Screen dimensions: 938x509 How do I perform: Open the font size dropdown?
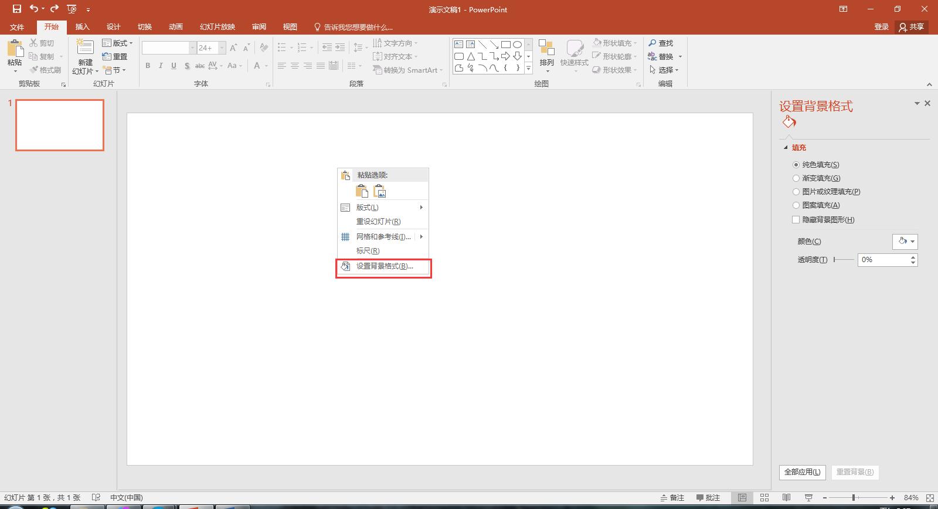coord(222,48)
